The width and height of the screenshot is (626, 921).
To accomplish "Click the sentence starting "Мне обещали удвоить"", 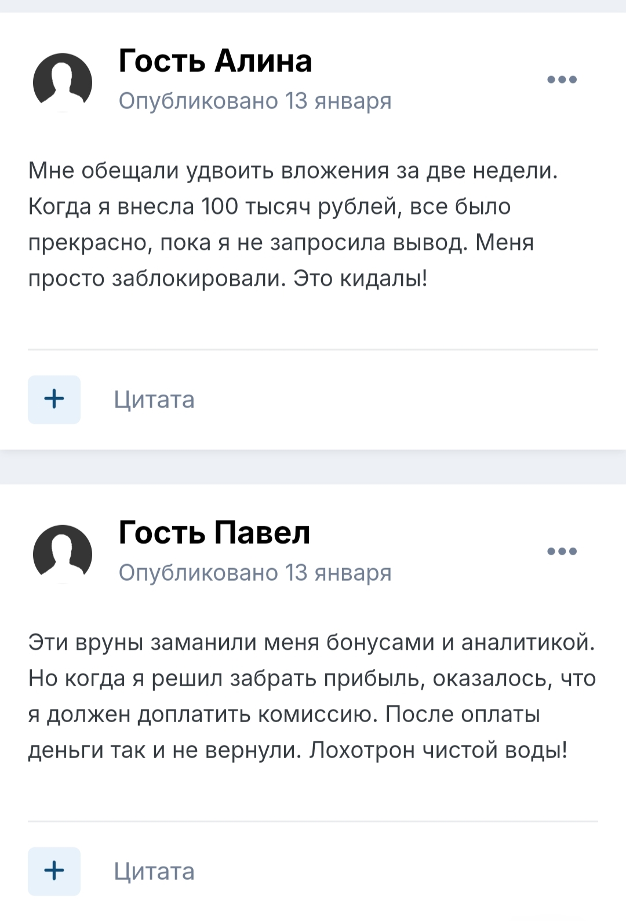I will pyautogui.click(x=293, y=171).
